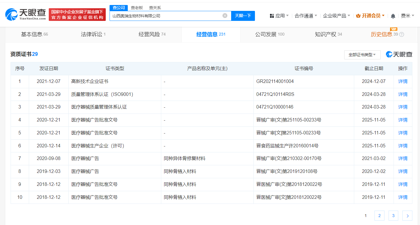Click the VIP badge above 历史信息

pyautogui.click(x=394, y=29)
